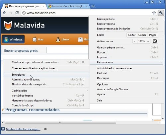This screenshot has height=135, width=166.
Task: Click the horizontal scrollbar right arrow
Action: (x=159, y=122)
